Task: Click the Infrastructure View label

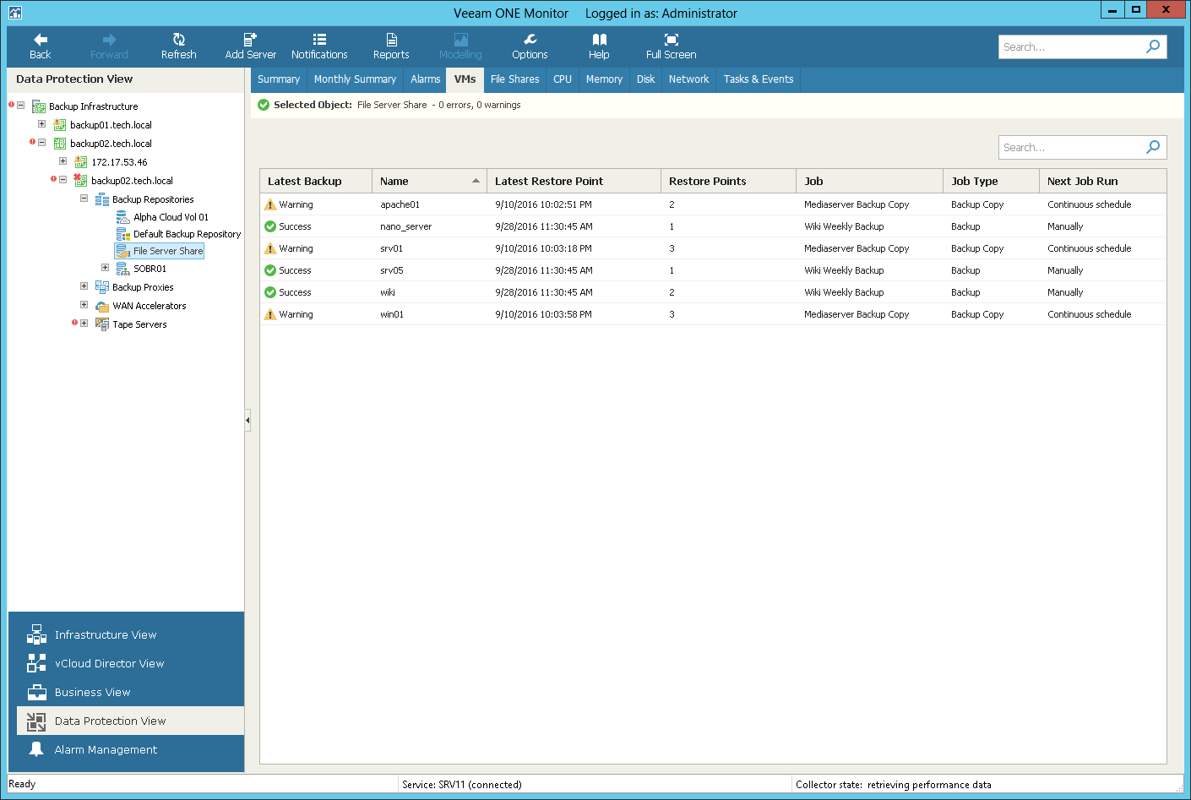Action: tap(106, 634)
